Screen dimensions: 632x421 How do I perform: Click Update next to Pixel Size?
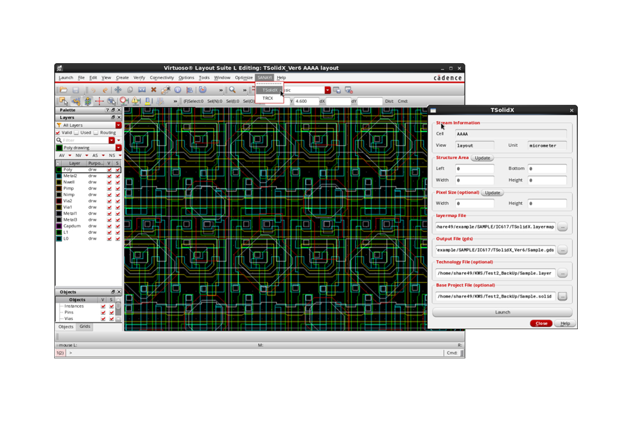(492, 193)
